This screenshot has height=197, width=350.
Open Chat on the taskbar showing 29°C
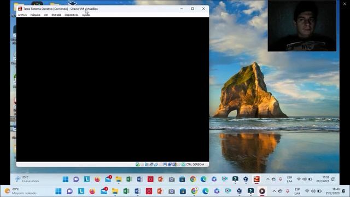(69, 191)
